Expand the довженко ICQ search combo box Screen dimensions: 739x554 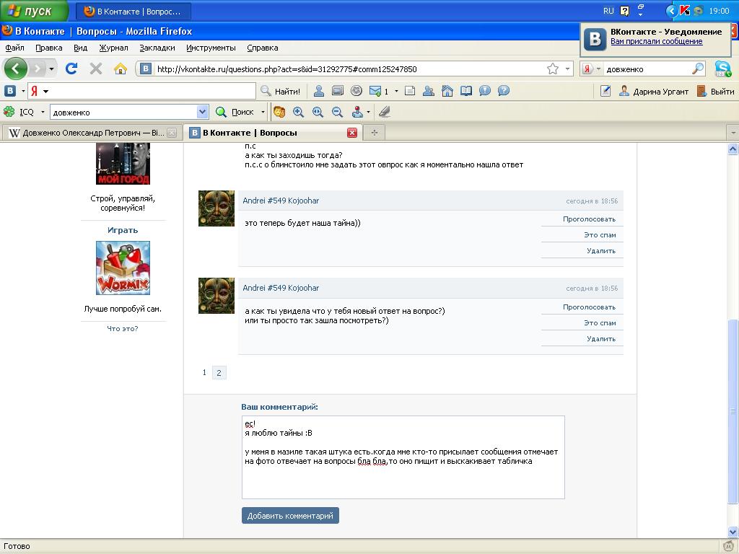click(x=202, y=112)
